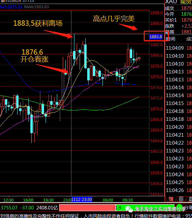192x218 pixels.
Task: Click the 1880.0 price axis label
Action: click(x=156, y=55)
